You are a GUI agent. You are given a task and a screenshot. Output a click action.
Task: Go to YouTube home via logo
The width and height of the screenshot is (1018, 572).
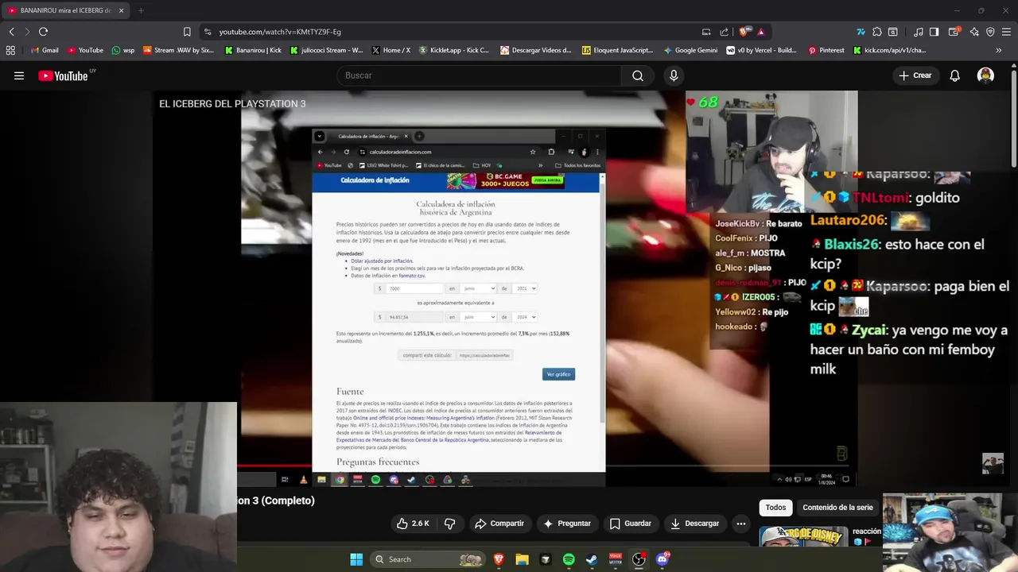pos(64,75)
